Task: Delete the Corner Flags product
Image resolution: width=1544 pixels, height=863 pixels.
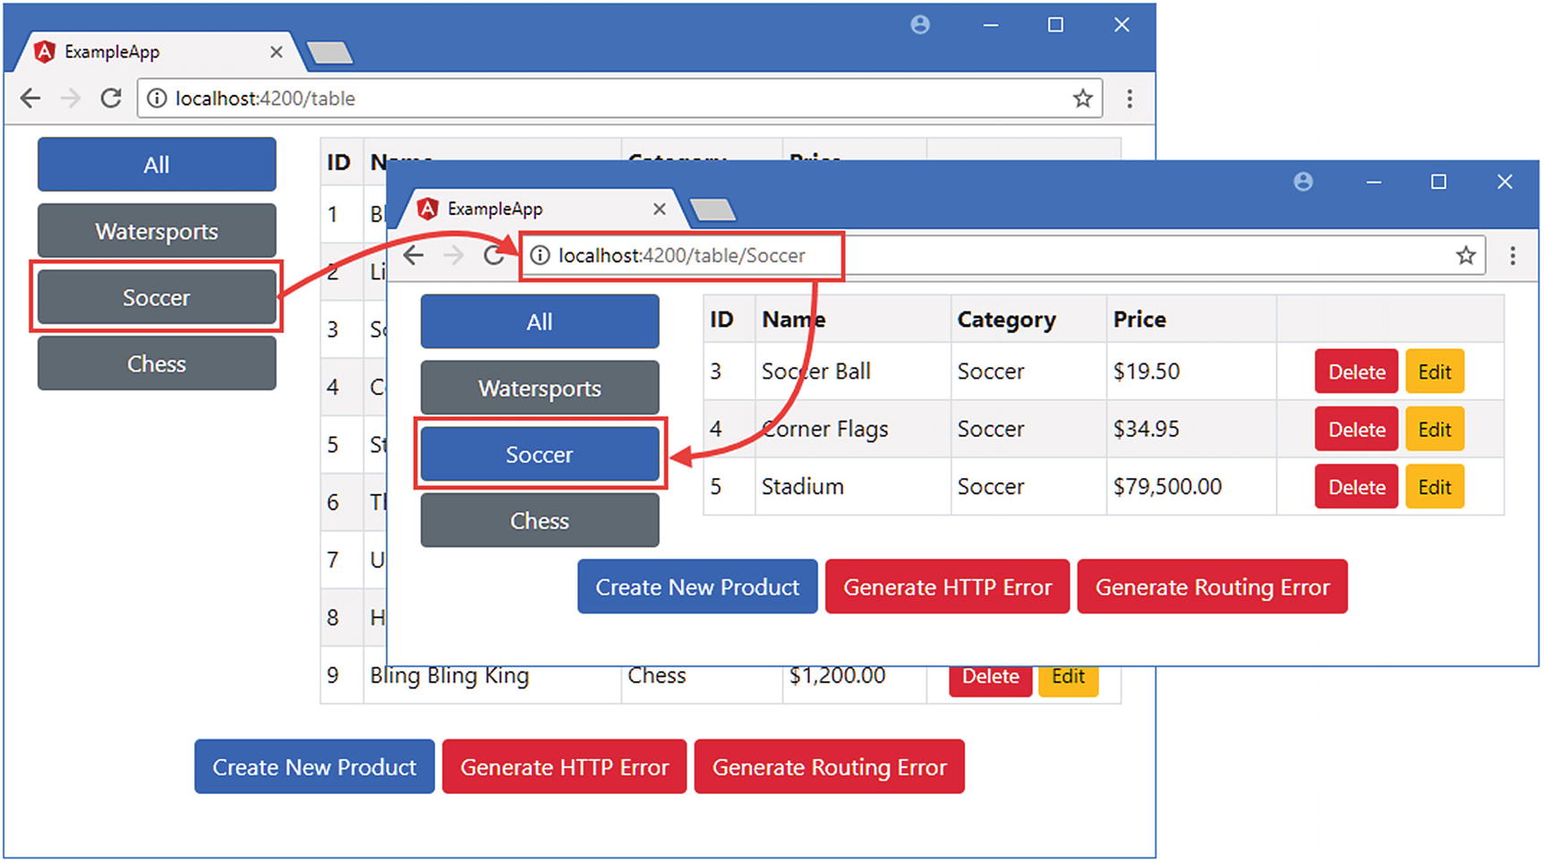Action: pyautogui.click(x=1356, y=429)
